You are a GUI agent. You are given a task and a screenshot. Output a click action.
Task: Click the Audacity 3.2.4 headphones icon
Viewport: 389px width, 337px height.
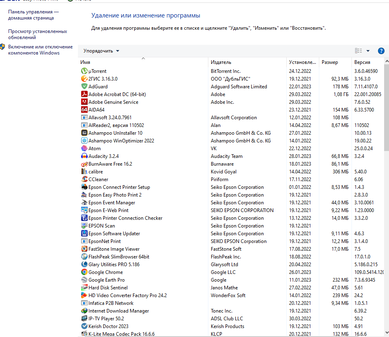click(84, 156)
